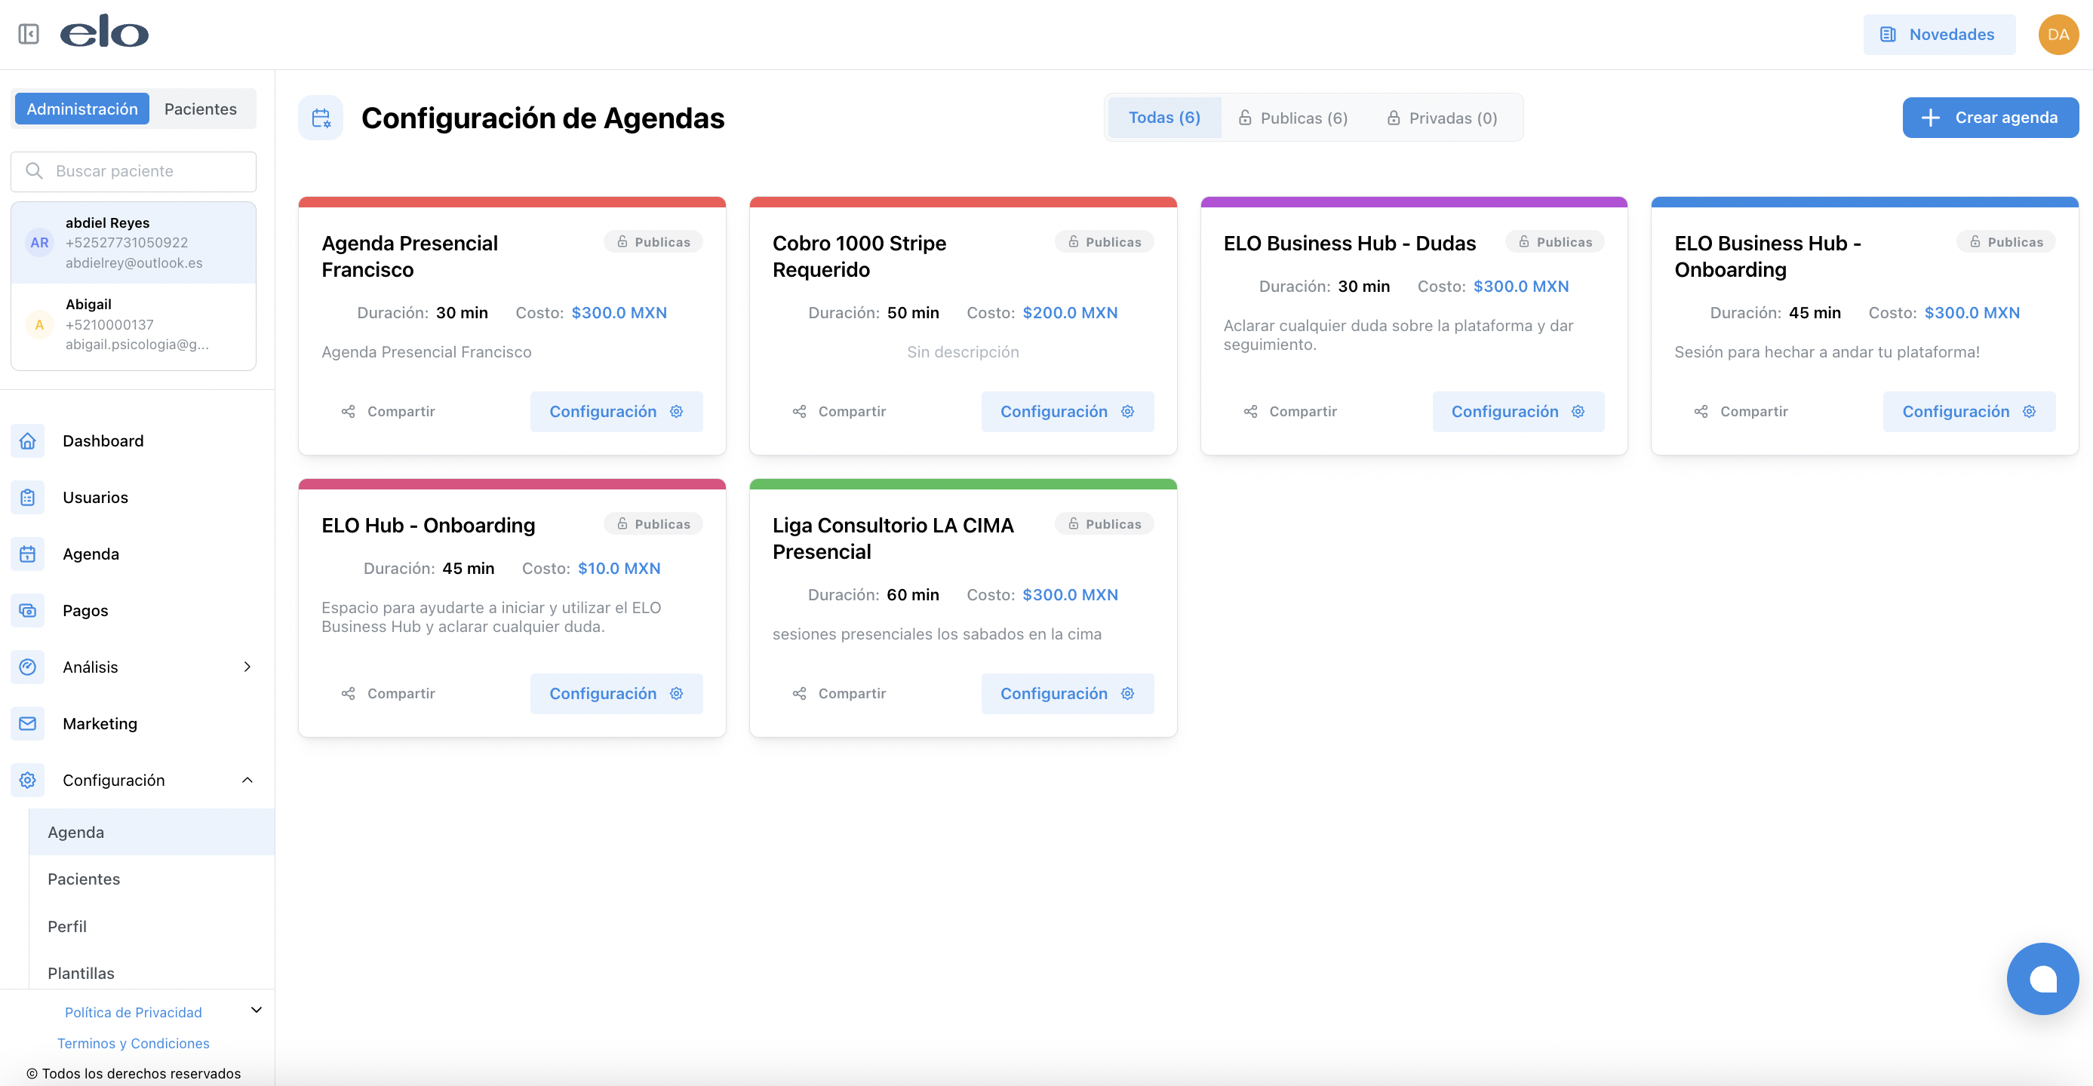Expand the footer chevron near Política de Privacidad

pos(256,1010)
